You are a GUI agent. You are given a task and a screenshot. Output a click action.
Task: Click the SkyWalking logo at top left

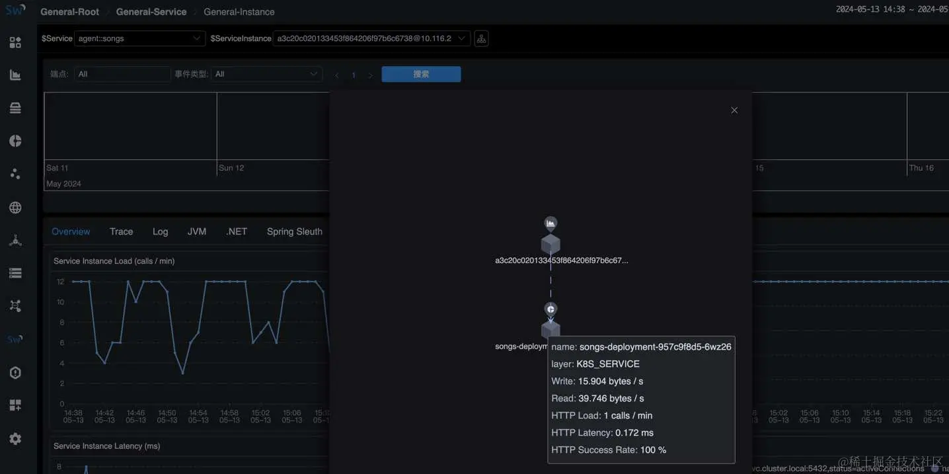click(x=15, y=10)
